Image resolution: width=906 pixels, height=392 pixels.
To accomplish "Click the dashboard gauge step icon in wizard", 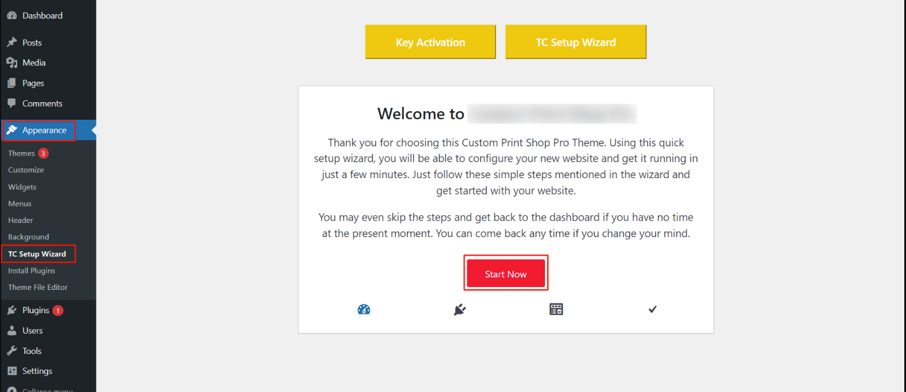I will click(x=364, y=309).
